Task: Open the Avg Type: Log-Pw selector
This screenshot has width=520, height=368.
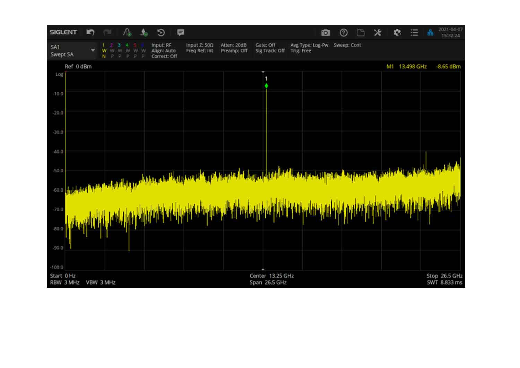Action: [309, 45]
